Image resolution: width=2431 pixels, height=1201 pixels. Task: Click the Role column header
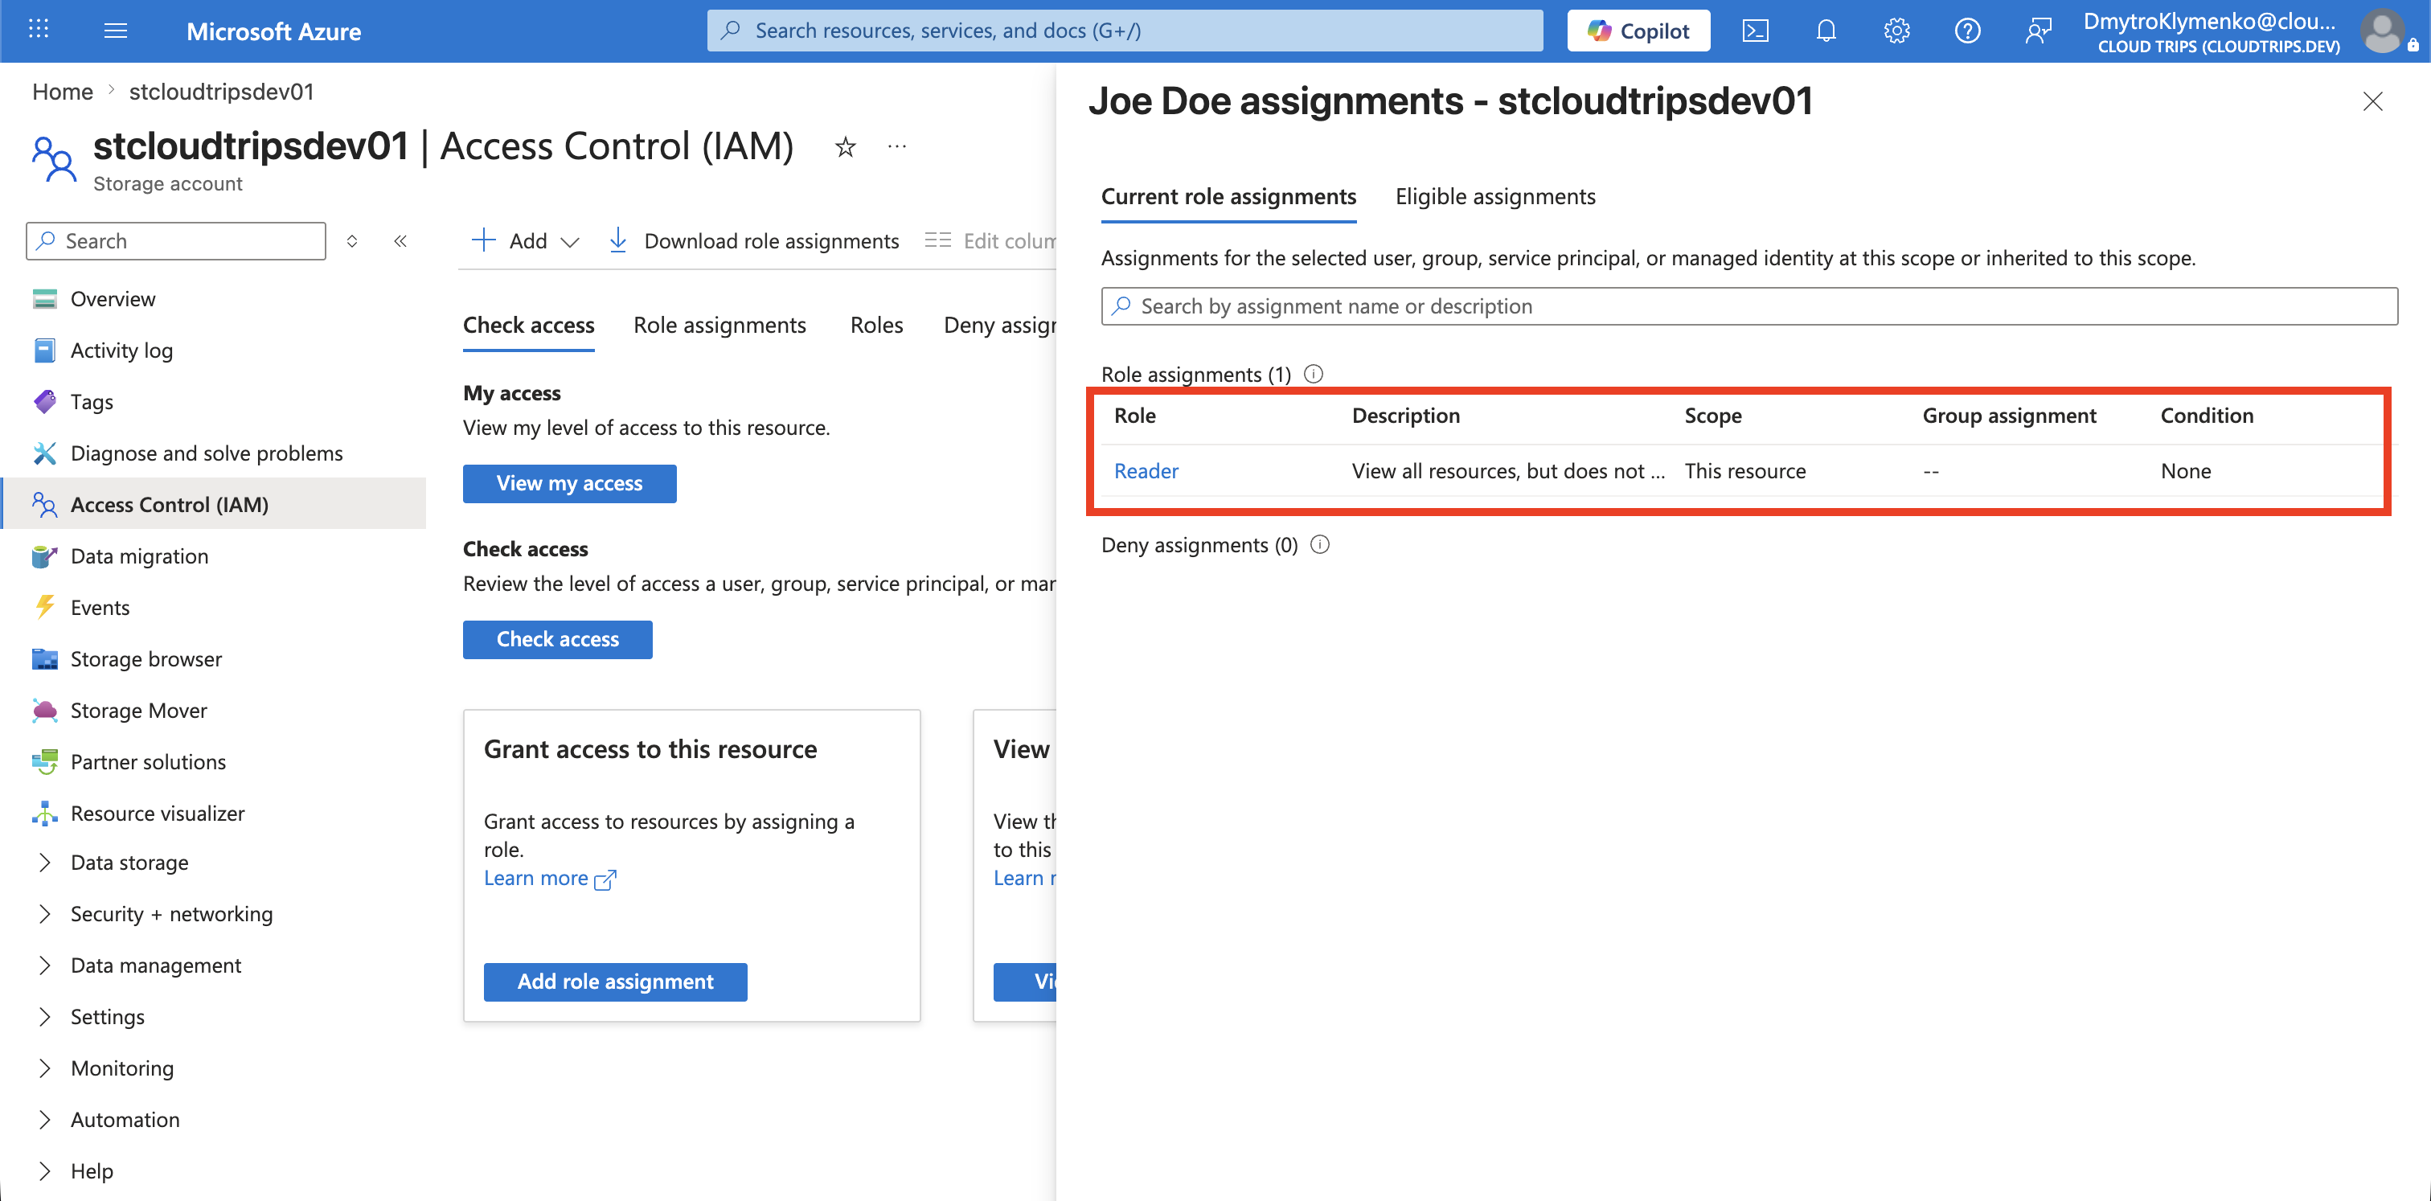(1134, 415)
